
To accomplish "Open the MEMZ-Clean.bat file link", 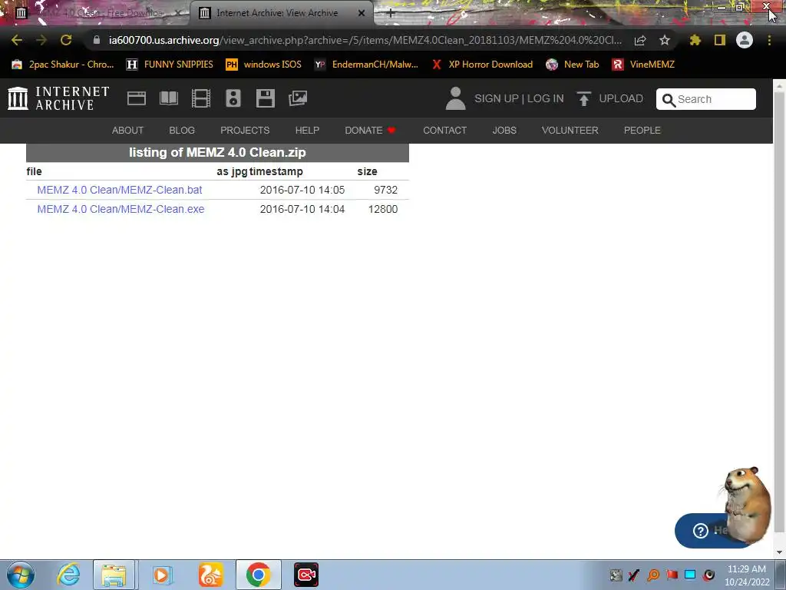I will 119,191.
